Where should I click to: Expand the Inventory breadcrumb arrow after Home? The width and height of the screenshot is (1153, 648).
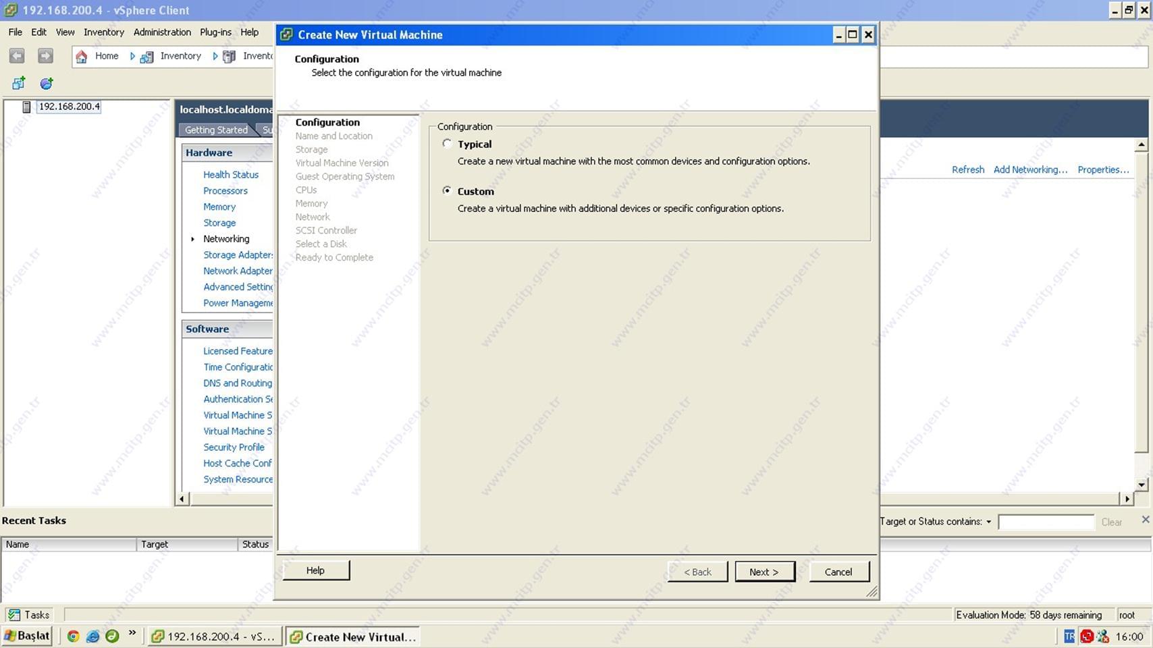click(132, 56)
